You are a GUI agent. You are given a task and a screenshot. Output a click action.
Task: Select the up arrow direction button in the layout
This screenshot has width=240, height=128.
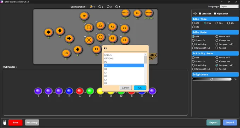pos(78,49)
